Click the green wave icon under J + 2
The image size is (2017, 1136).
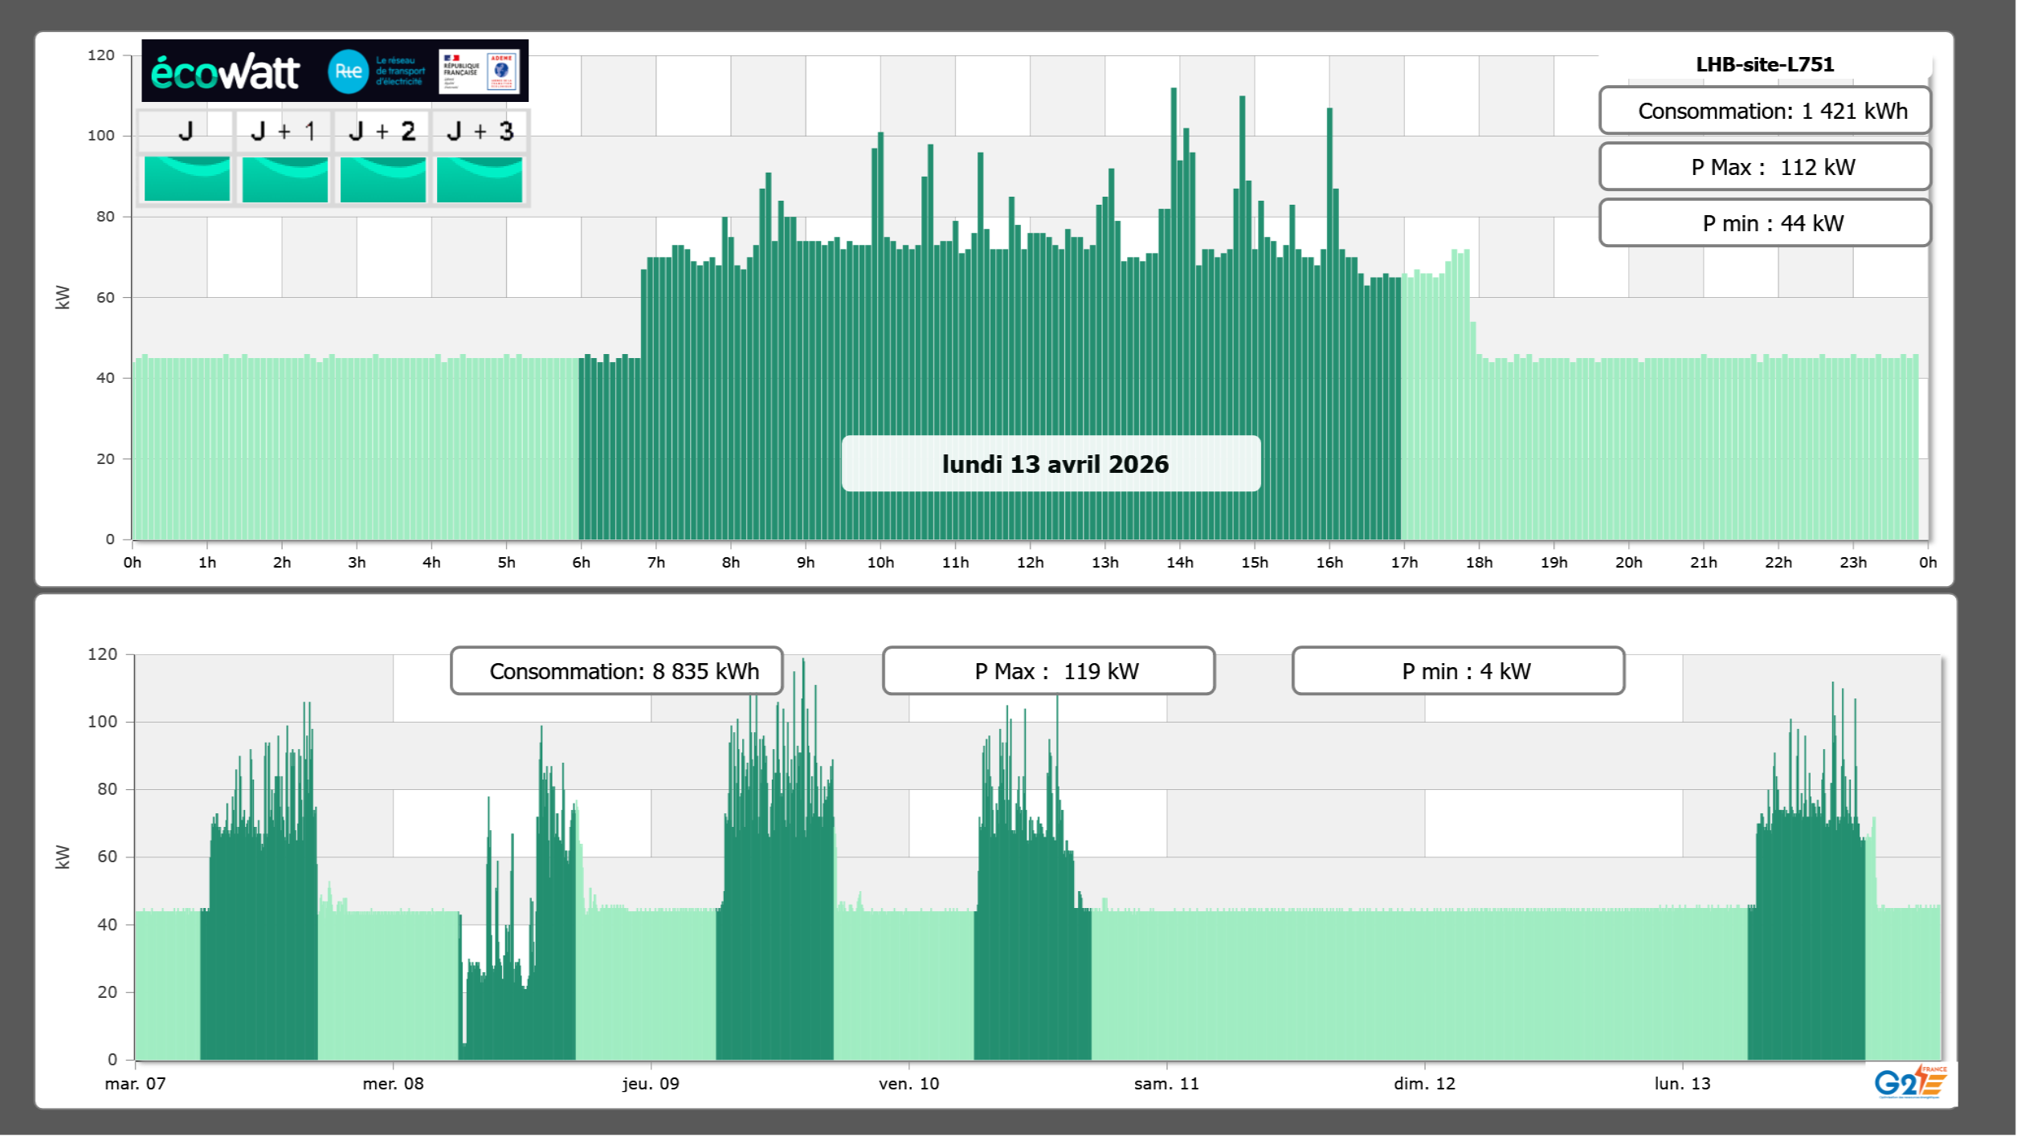tap(382, 179)
